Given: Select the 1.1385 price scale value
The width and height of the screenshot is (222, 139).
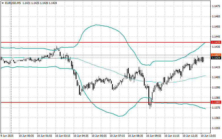Looking at the screenshot, I should click(216, 98).
